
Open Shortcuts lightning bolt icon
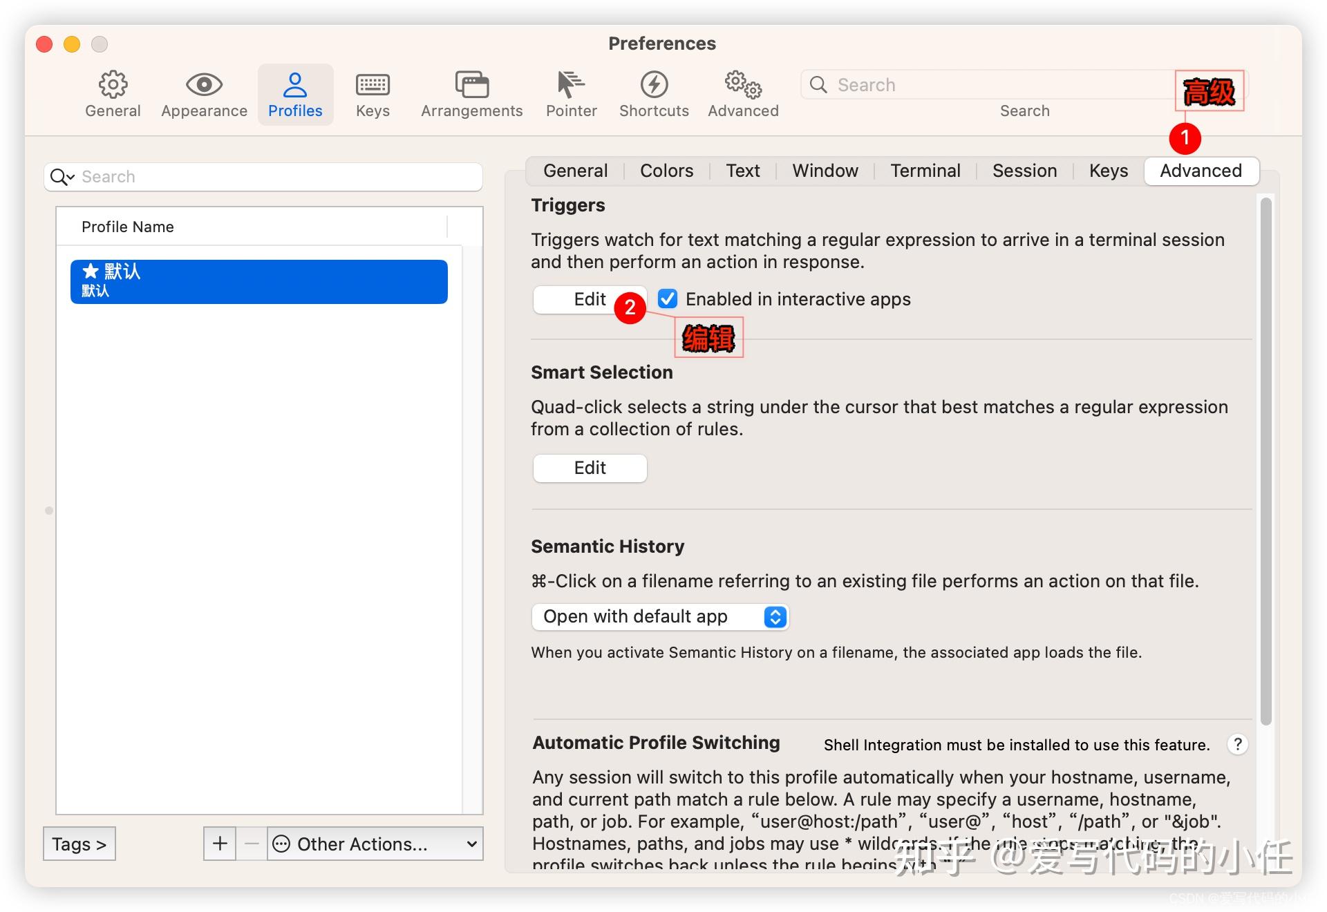pos(654,86)
